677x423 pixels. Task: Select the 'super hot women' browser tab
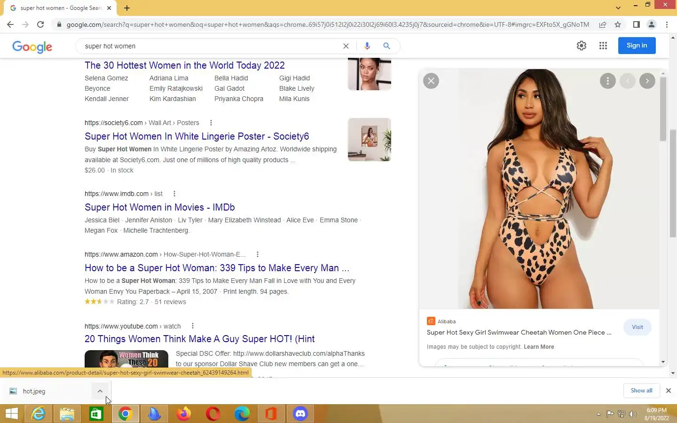(x=60, y=8)
